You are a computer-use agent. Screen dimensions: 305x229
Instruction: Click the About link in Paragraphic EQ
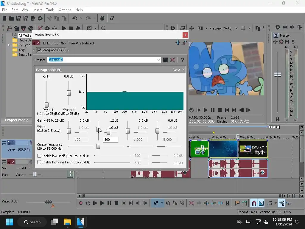pyautogui.click(x=176, y=70)
